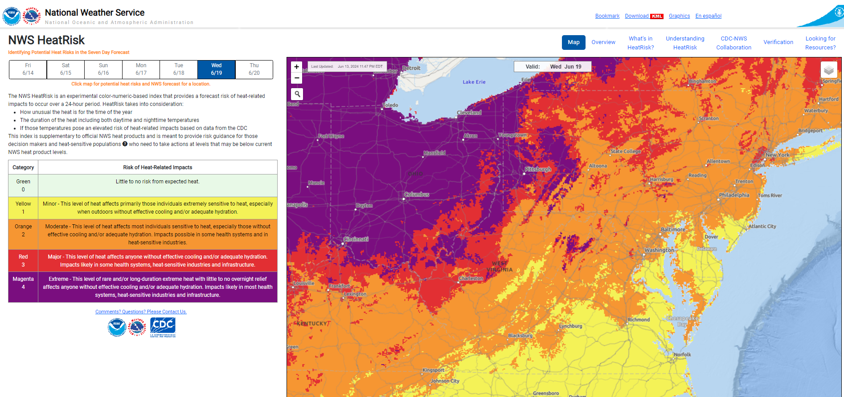
Task: Click Columbus on the map
Action: [x=417, y=194]
